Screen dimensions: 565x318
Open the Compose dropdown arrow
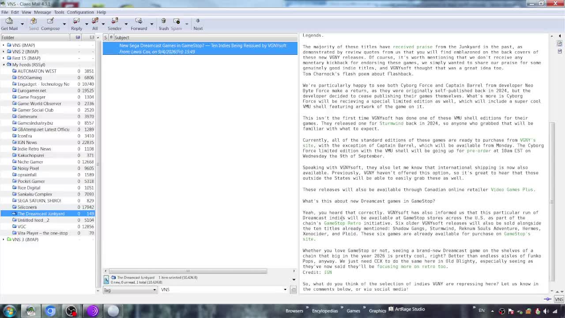tap(64, 24)
